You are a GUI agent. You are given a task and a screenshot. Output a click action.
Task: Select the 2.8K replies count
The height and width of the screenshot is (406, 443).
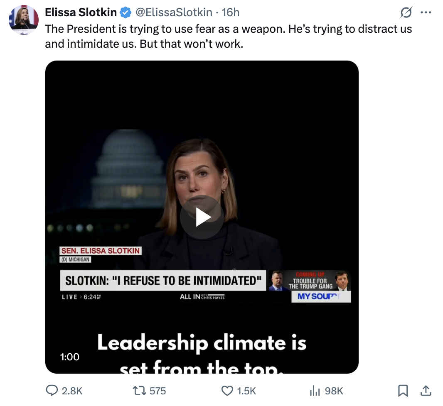(71, 391)
